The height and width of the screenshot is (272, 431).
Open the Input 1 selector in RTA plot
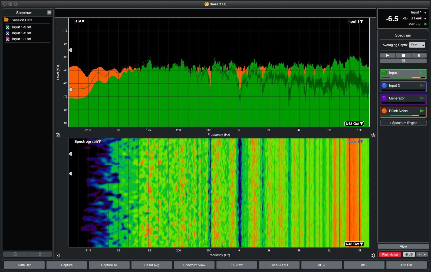355,21
